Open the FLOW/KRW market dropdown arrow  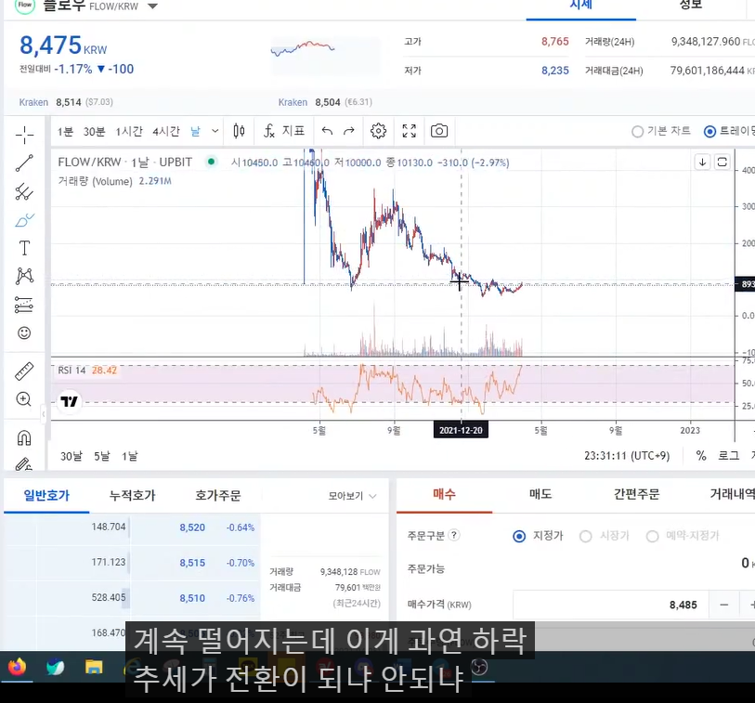point(152,7)
